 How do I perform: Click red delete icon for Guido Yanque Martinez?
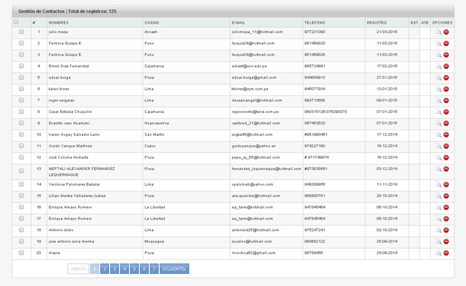(446, 146)
